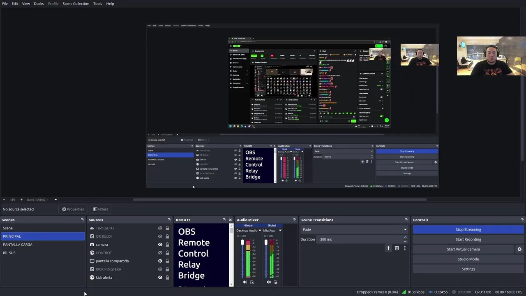Float the REMOTE dock

pos(224,220)
